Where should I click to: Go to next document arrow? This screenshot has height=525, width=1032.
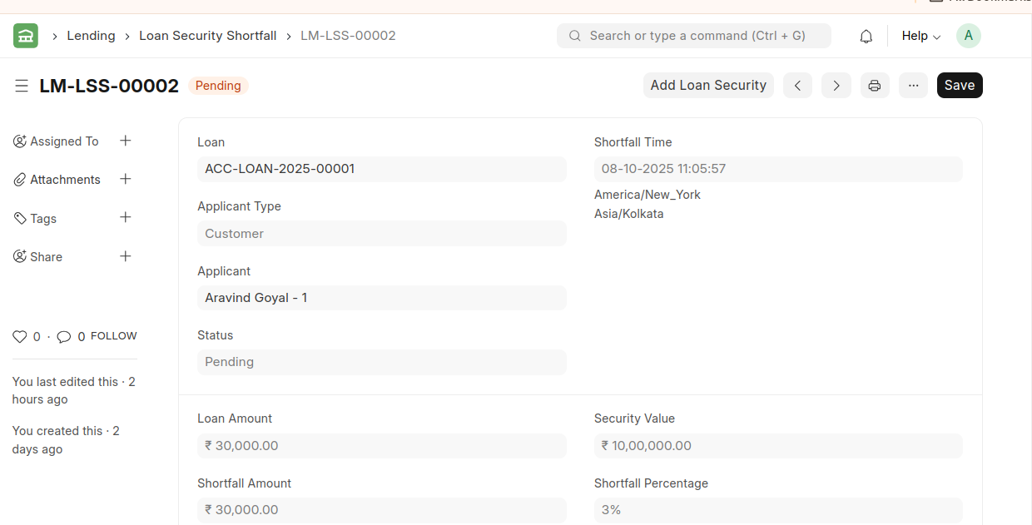click(x=836, y=86)
